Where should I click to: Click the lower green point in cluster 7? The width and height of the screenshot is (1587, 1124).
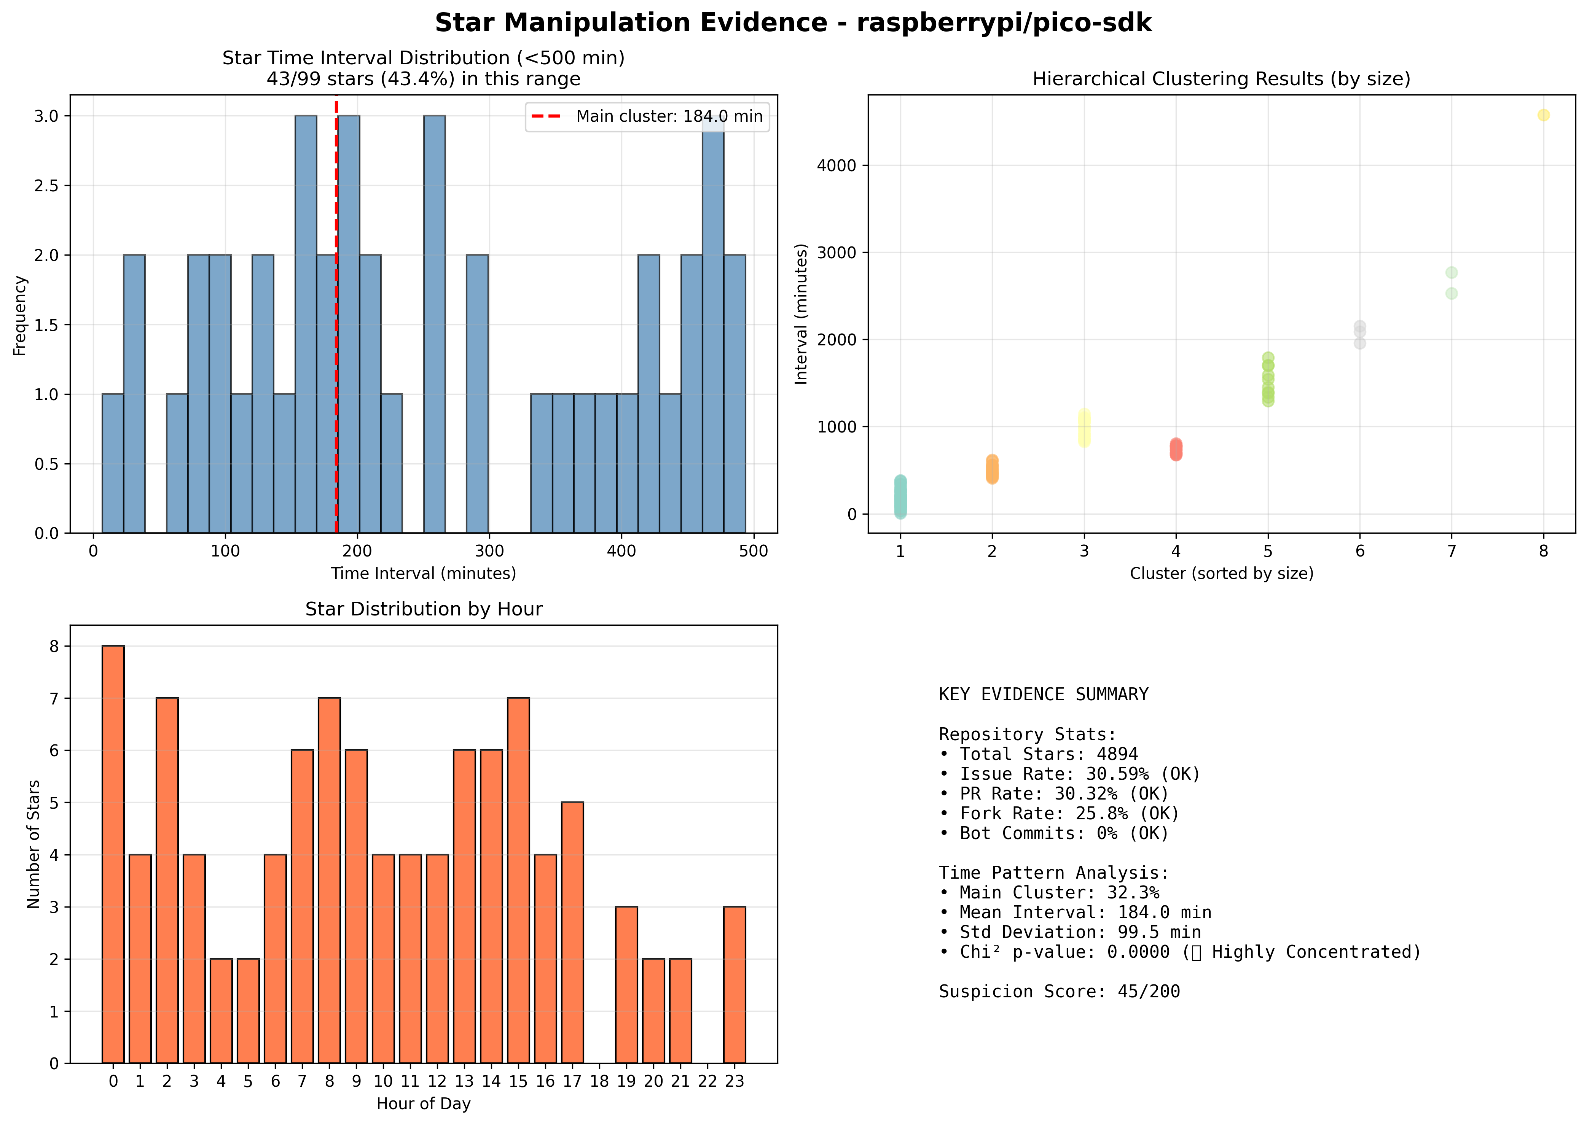1451,294
